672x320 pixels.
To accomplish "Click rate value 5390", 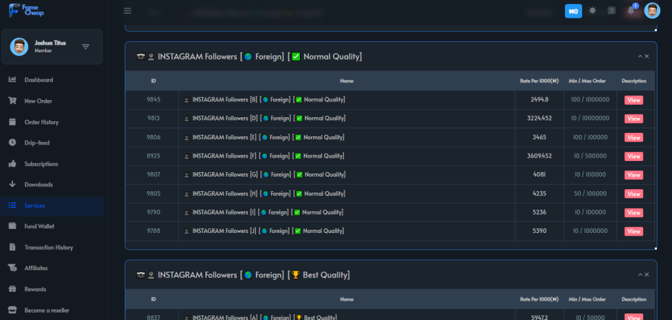I will (x=539, y=231).
